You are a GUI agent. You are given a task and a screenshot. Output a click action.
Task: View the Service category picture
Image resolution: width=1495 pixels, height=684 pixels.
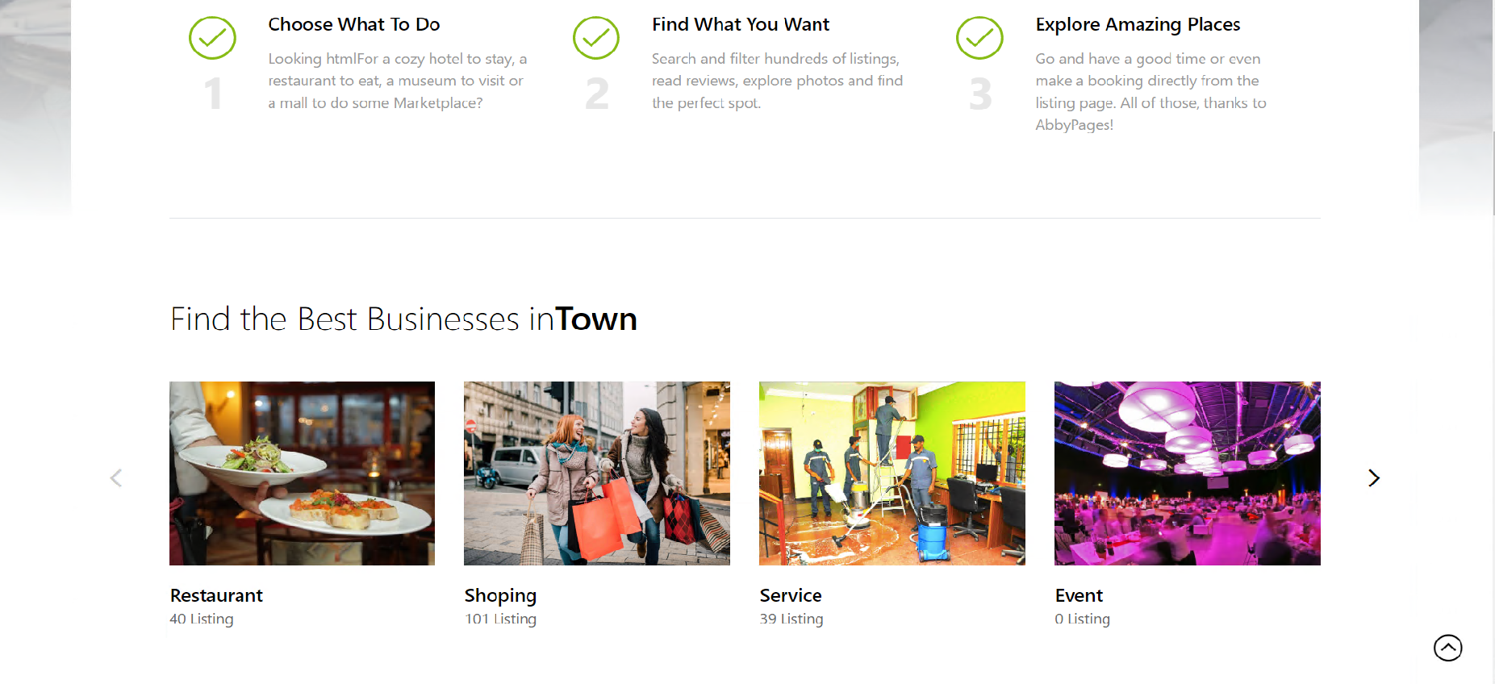tap(892, 473)
